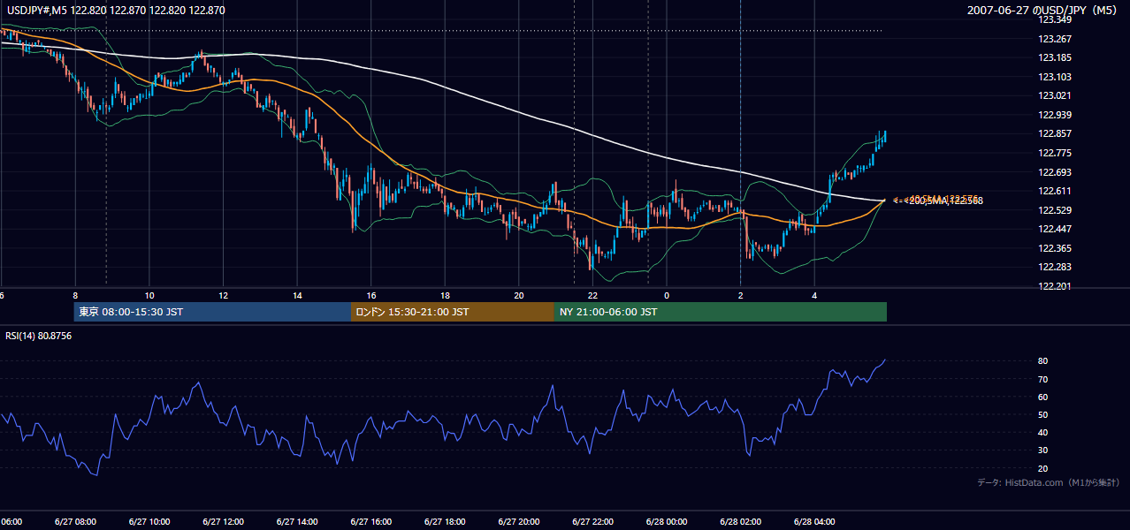Click the 6/27 16:00 bottom time label
This screenshot has width=1130, height=530.
pyautogui.click(x=370, y=521)
